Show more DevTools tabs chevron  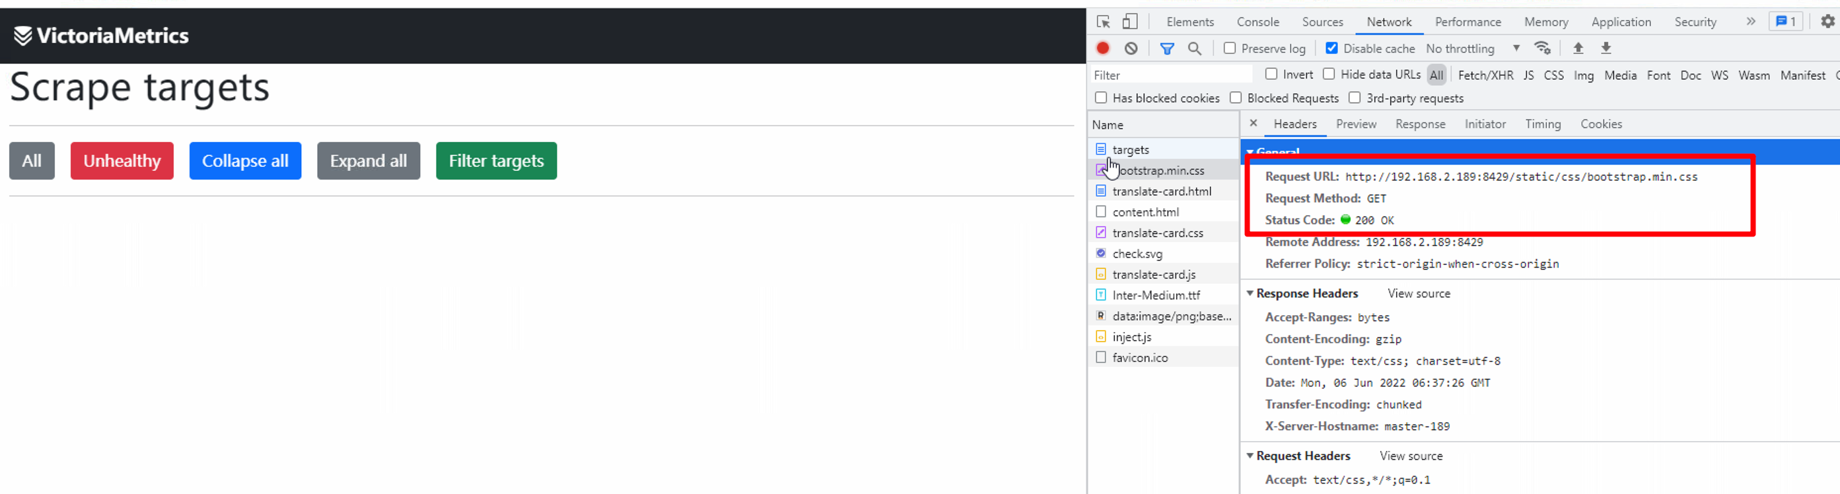(x=1750, y=21)
